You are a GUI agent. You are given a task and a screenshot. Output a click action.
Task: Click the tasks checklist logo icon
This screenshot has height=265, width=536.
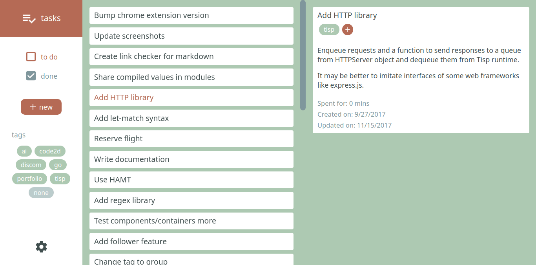coord(29,18)
